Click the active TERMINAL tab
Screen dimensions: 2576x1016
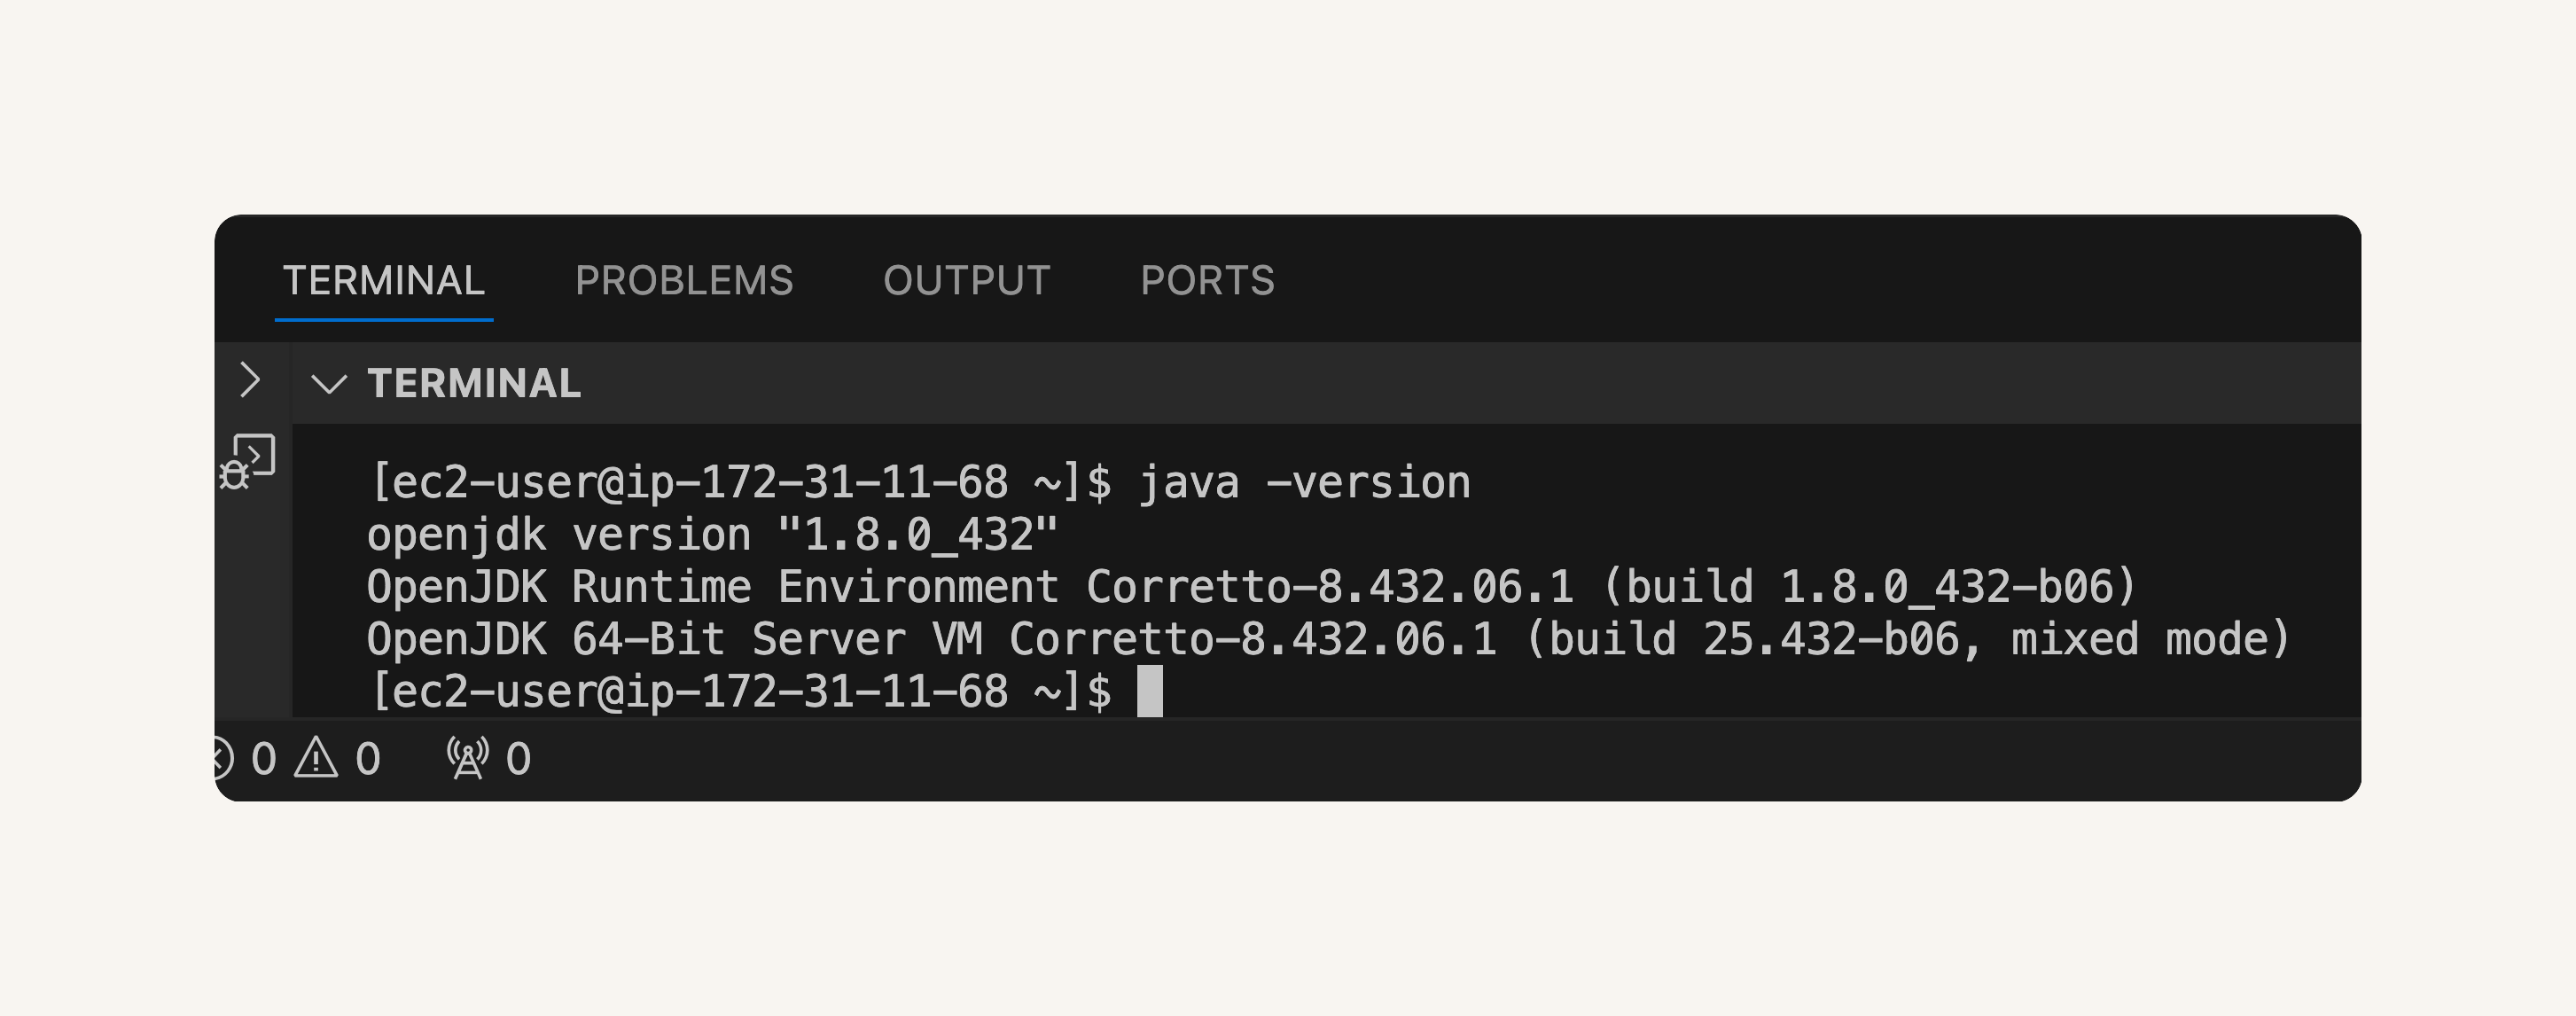point(384,281)
